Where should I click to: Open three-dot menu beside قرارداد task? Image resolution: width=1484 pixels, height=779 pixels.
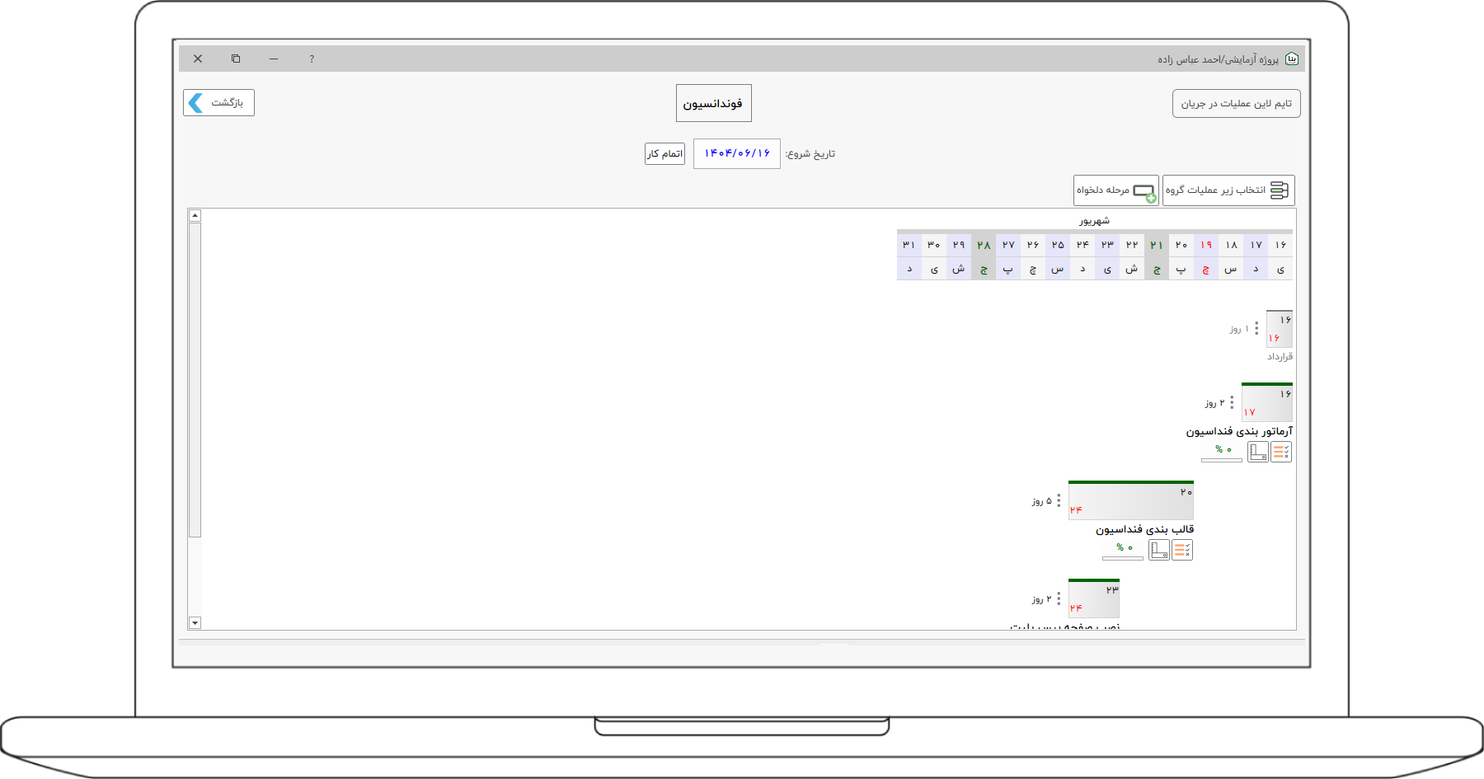pos(1256,328)
